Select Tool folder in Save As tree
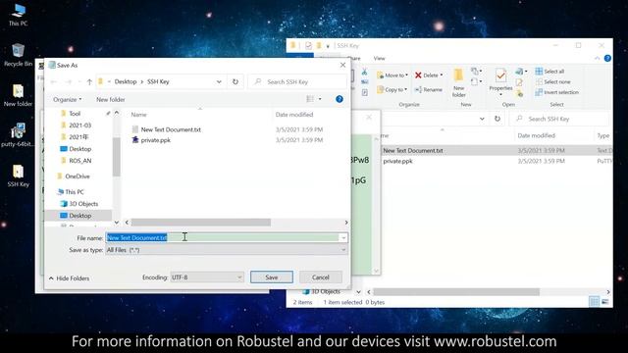Image resolution: width=628 pixels, height=353 pixels. pyautogui.click(x=75, y=114)
